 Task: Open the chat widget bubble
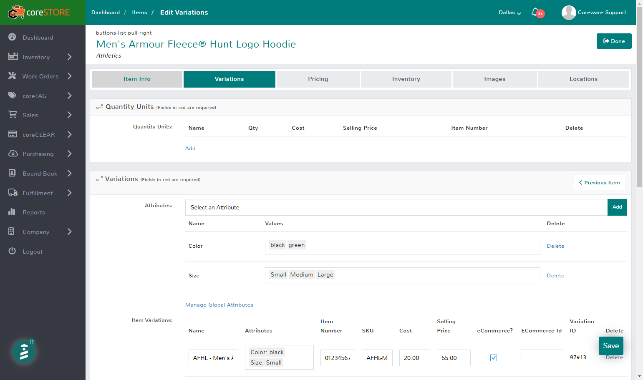click(24, 352)
